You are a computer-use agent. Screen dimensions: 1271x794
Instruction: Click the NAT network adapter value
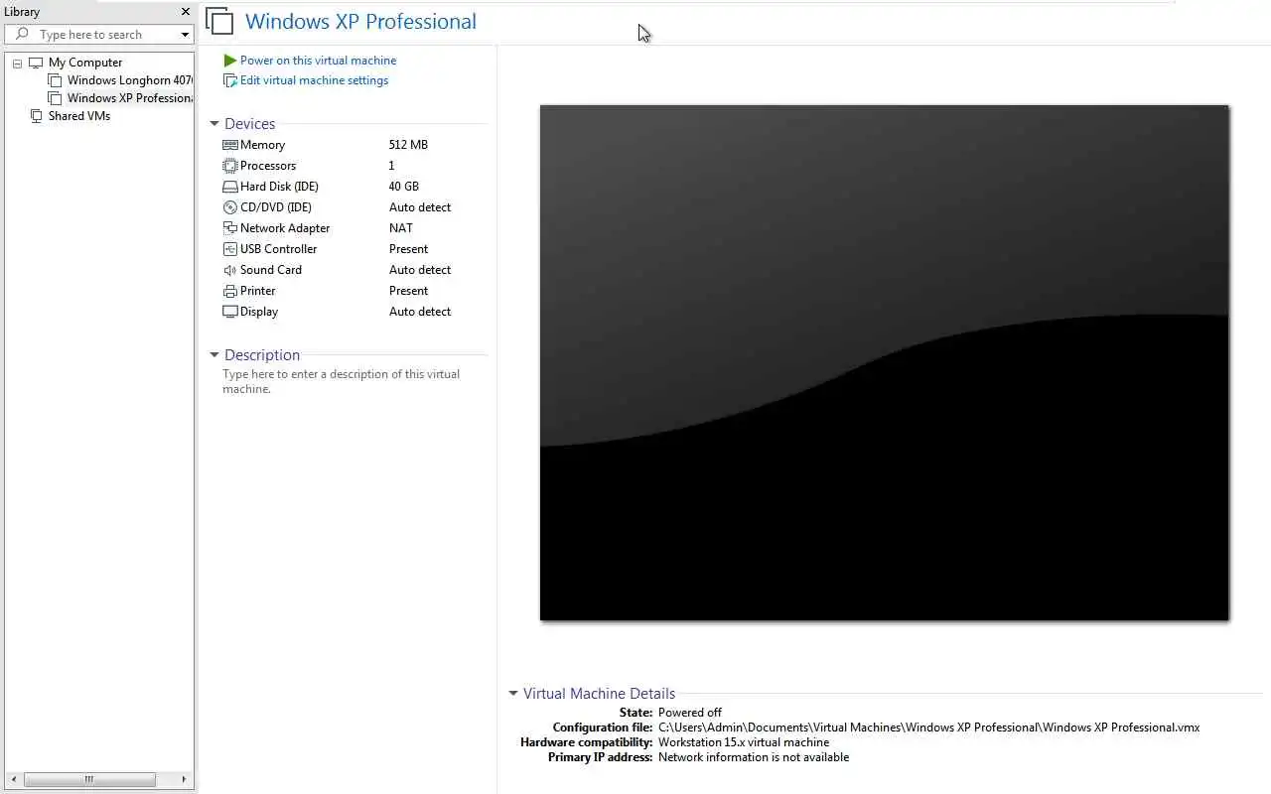[x=401, y=228]
